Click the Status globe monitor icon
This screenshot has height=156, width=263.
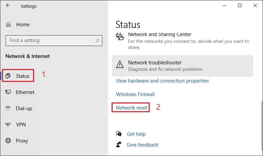pyautogui.click(x=8, y=76)
